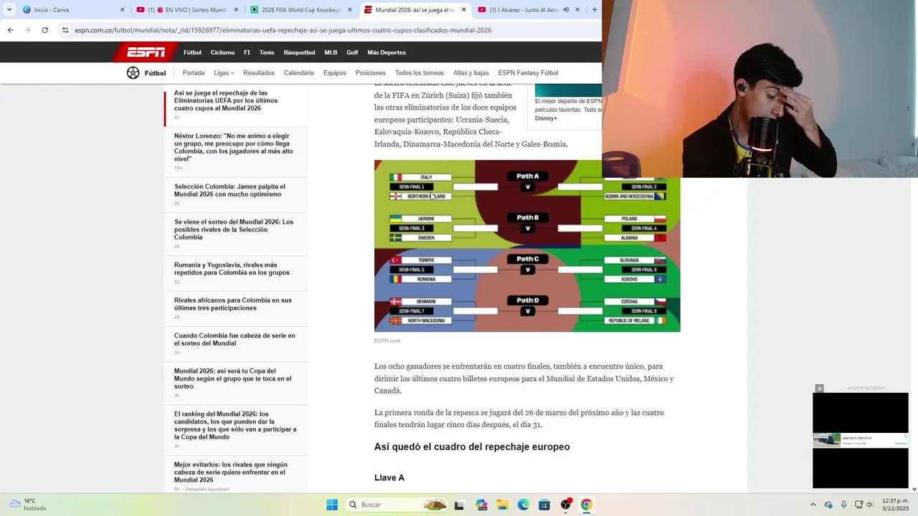
Task: Show hidden system tray icons
Action: [813, 505]
